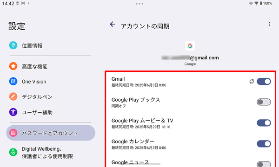The image size is (279, 167).
Task: Disable Google Play ムービー& TV sync toggle
Action: pos(264,123)
